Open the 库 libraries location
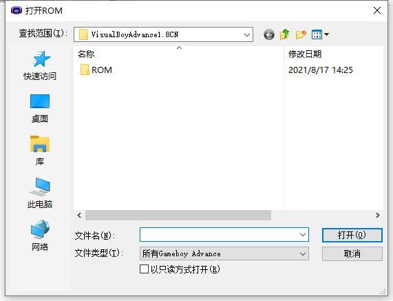Screen dimensions: 393x301 [40, 151]
